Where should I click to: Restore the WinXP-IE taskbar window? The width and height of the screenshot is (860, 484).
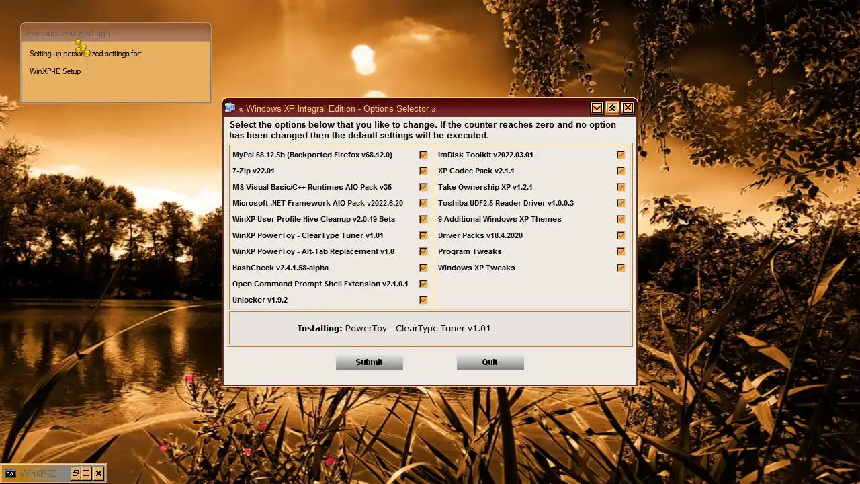tap(75, 473)
